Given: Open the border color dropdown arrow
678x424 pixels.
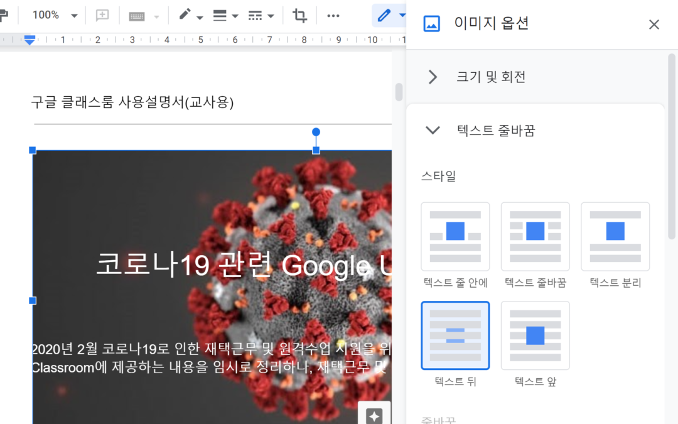Looking at the screenshot, I should (x=200, y=18).
